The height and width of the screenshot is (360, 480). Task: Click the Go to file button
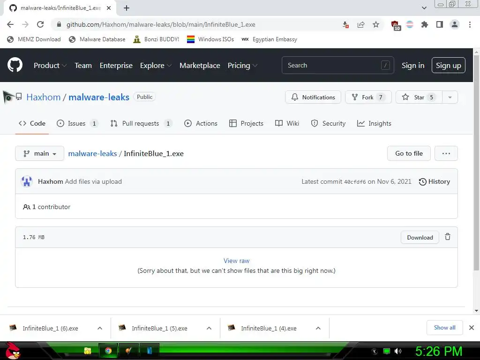(x=409, y=153)
